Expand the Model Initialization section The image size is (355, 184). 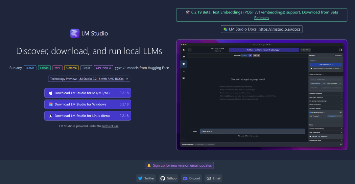point(326,105)
